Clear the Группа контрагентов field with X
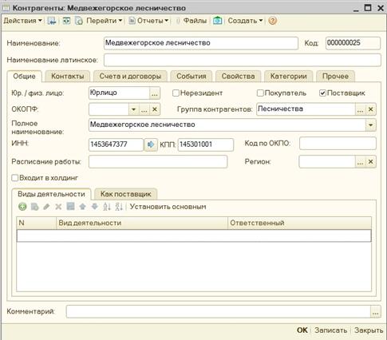This screenshot has height=340, width=387. pos(371,109)
